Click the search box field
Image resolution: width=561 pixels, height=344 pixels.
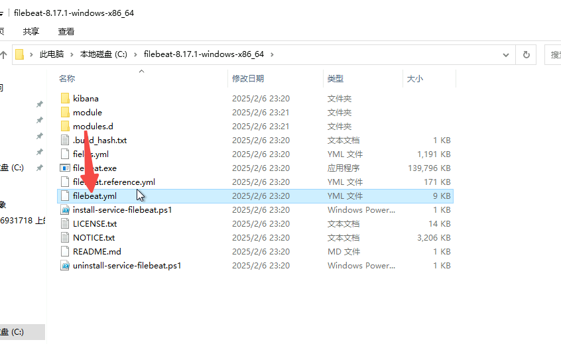tap(553, 55)
